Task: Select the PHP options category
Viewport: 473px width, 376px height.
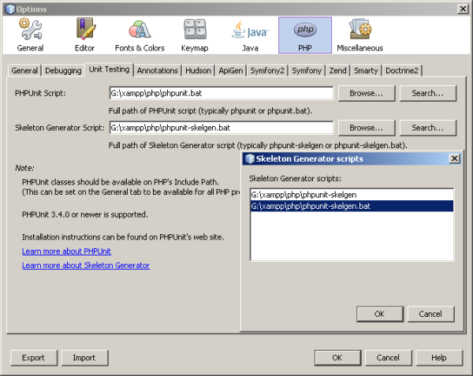Action: pyautogui.click(x=305, y=35)
